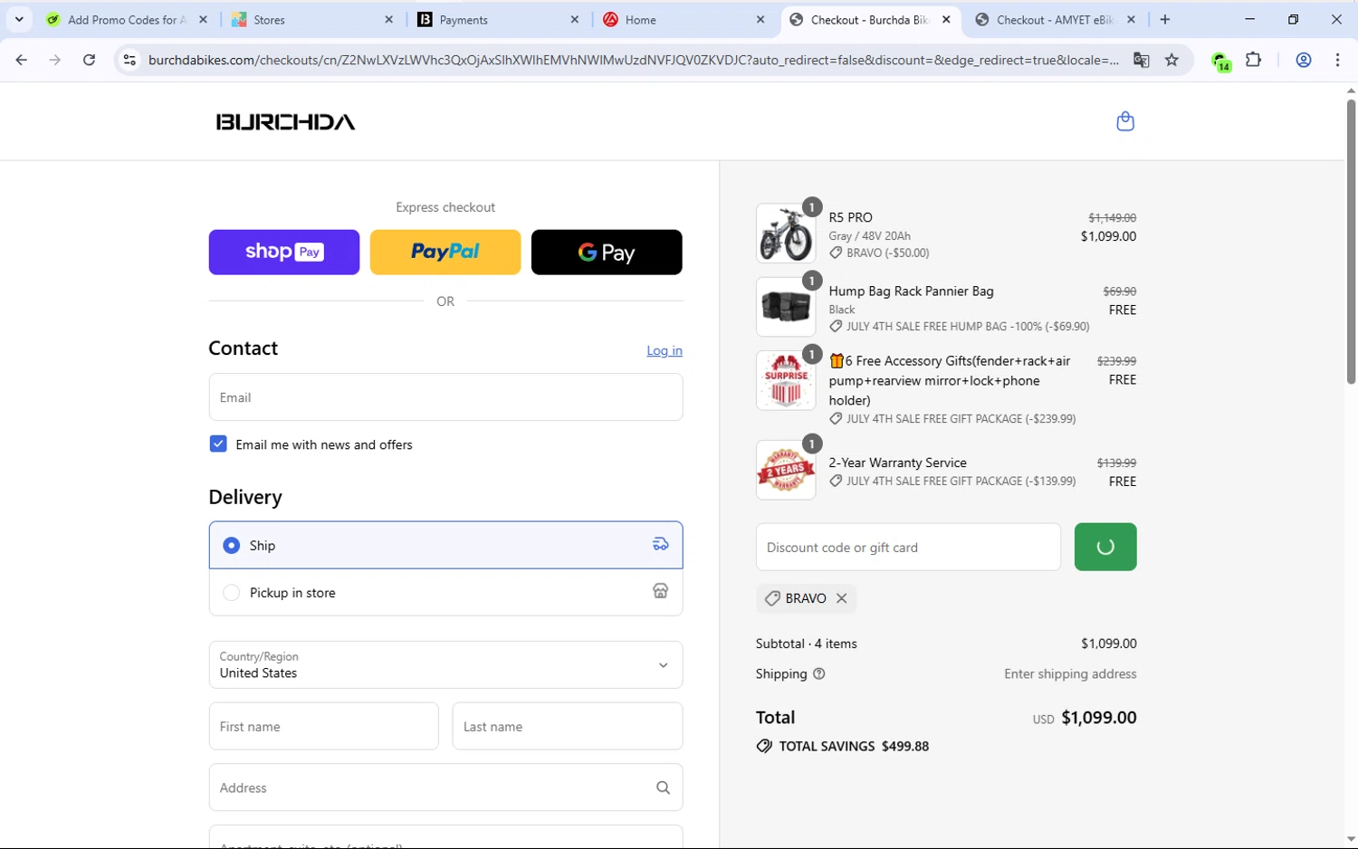Click the Address input field
This screenshot has width=1358, height=849.
[445, 787]
